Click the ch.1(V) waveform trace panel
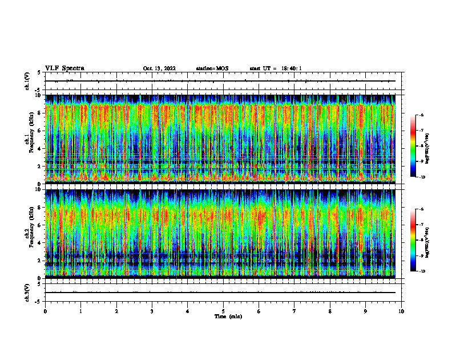This screenshot has height=349, width=452. pos(224,81)
